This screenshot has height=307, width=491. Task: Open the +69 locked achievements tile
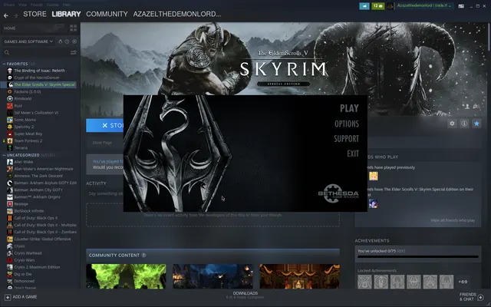[x=463, y=282]
